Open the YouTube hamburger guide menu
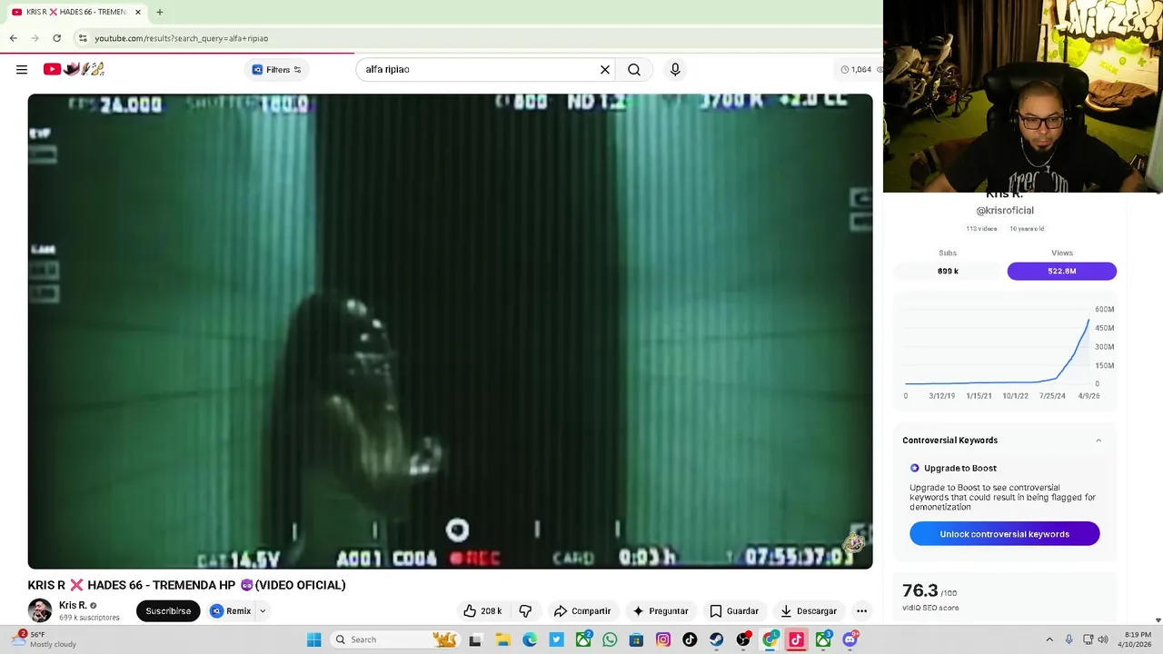This screenshot has width=1163, height=654. 22,69
